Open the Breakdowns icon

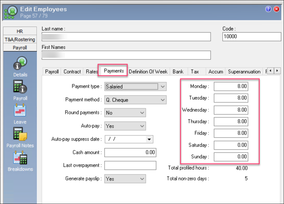20,158
